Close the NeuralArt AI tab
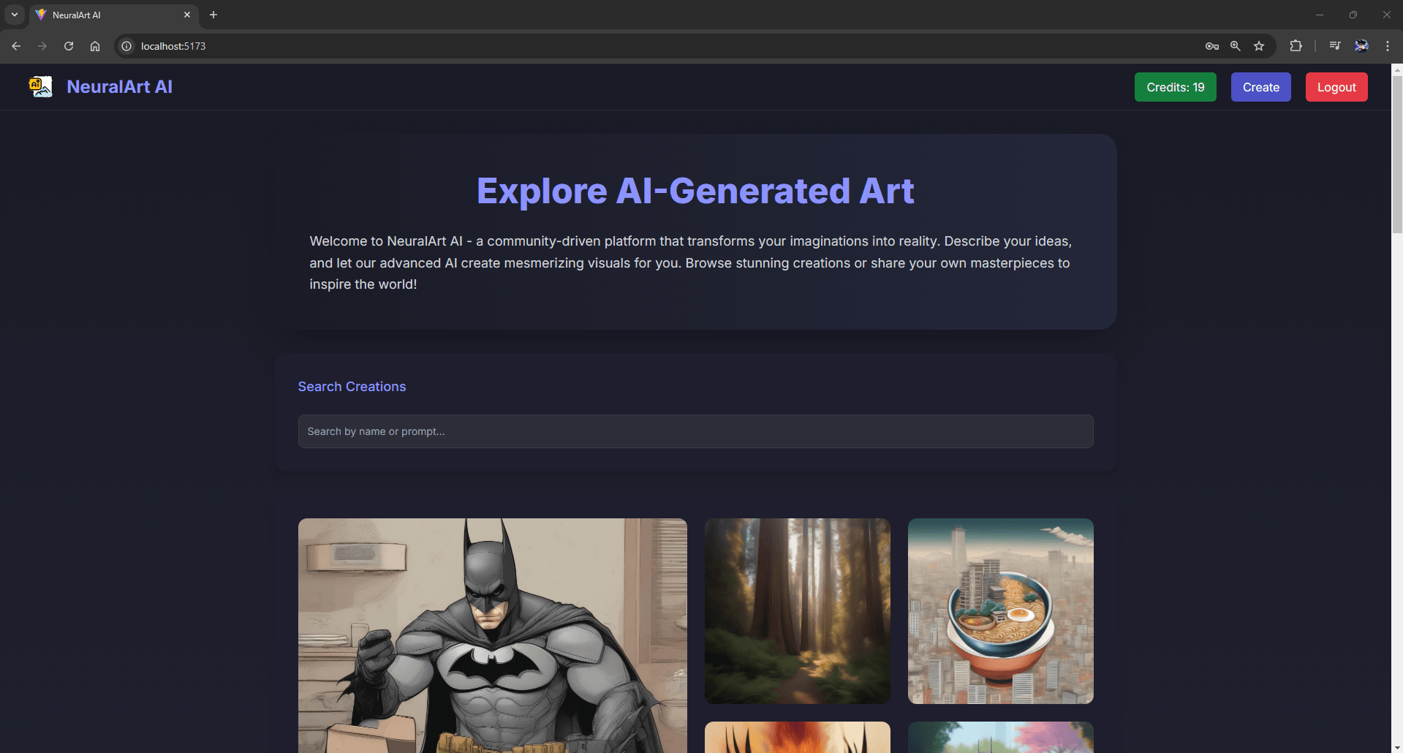The width and height of the screenshot is (1403, 753). pyautogui.click(x=187, y=15)
